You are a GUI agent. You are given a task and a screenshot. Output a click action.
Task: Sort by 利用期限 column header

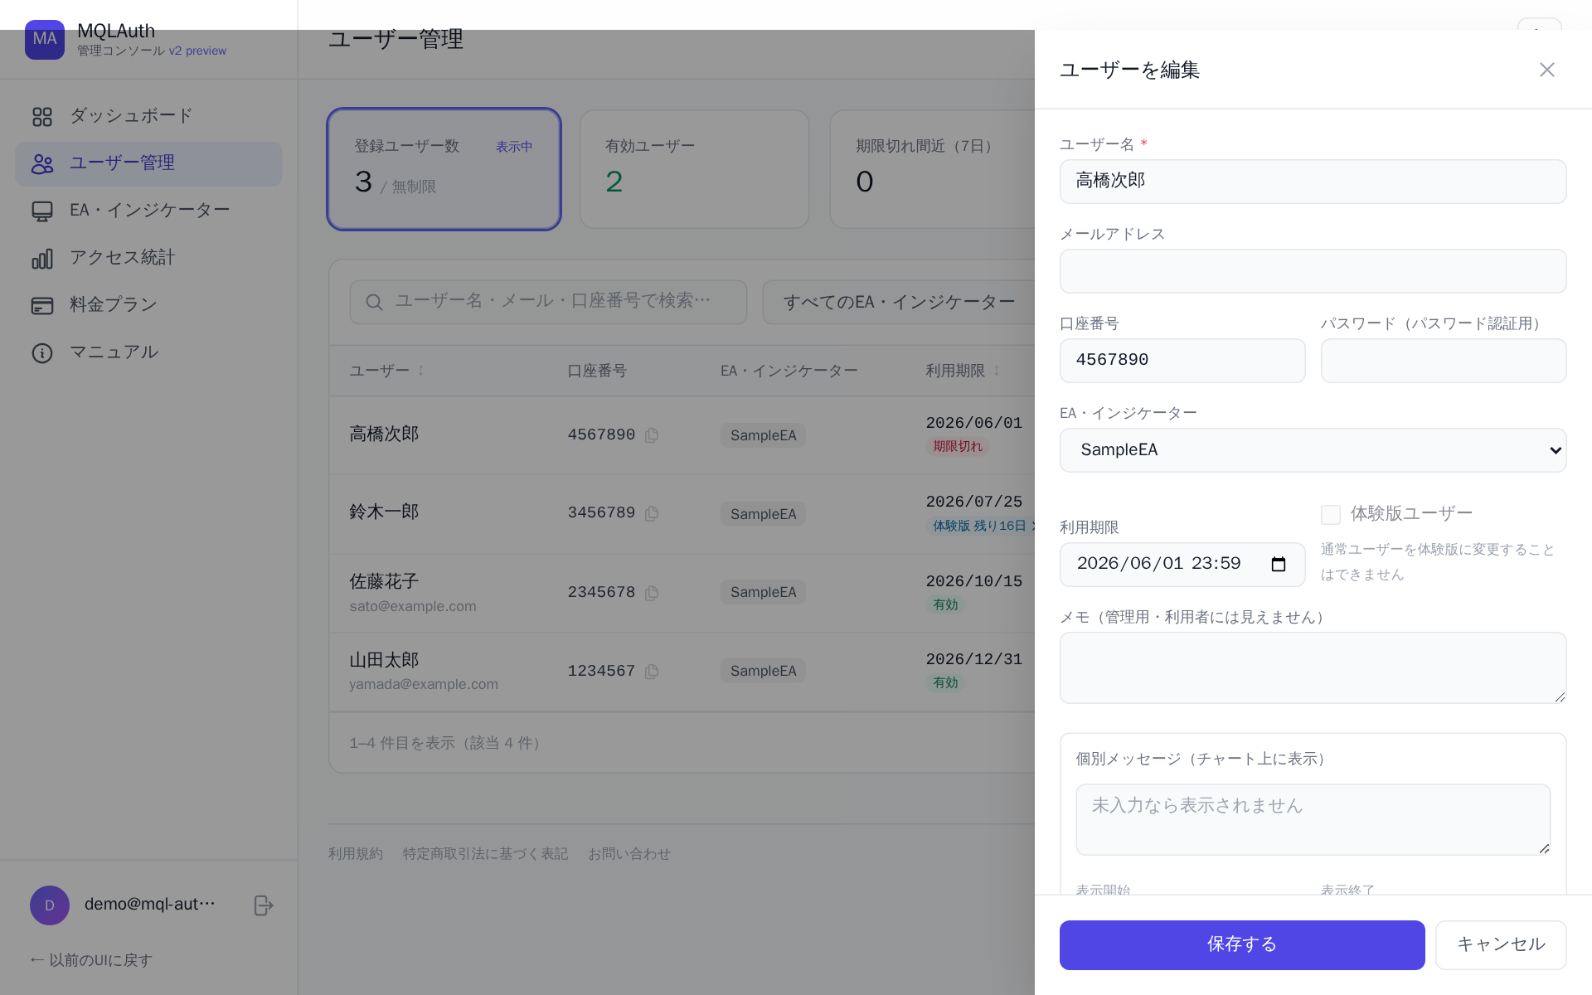pyautogui.click(x=963, y=371)
